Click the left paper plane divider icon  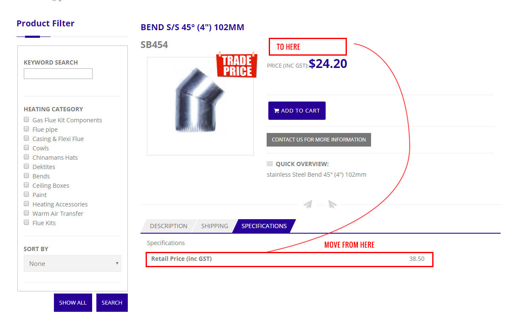click(x=308, y=204)
